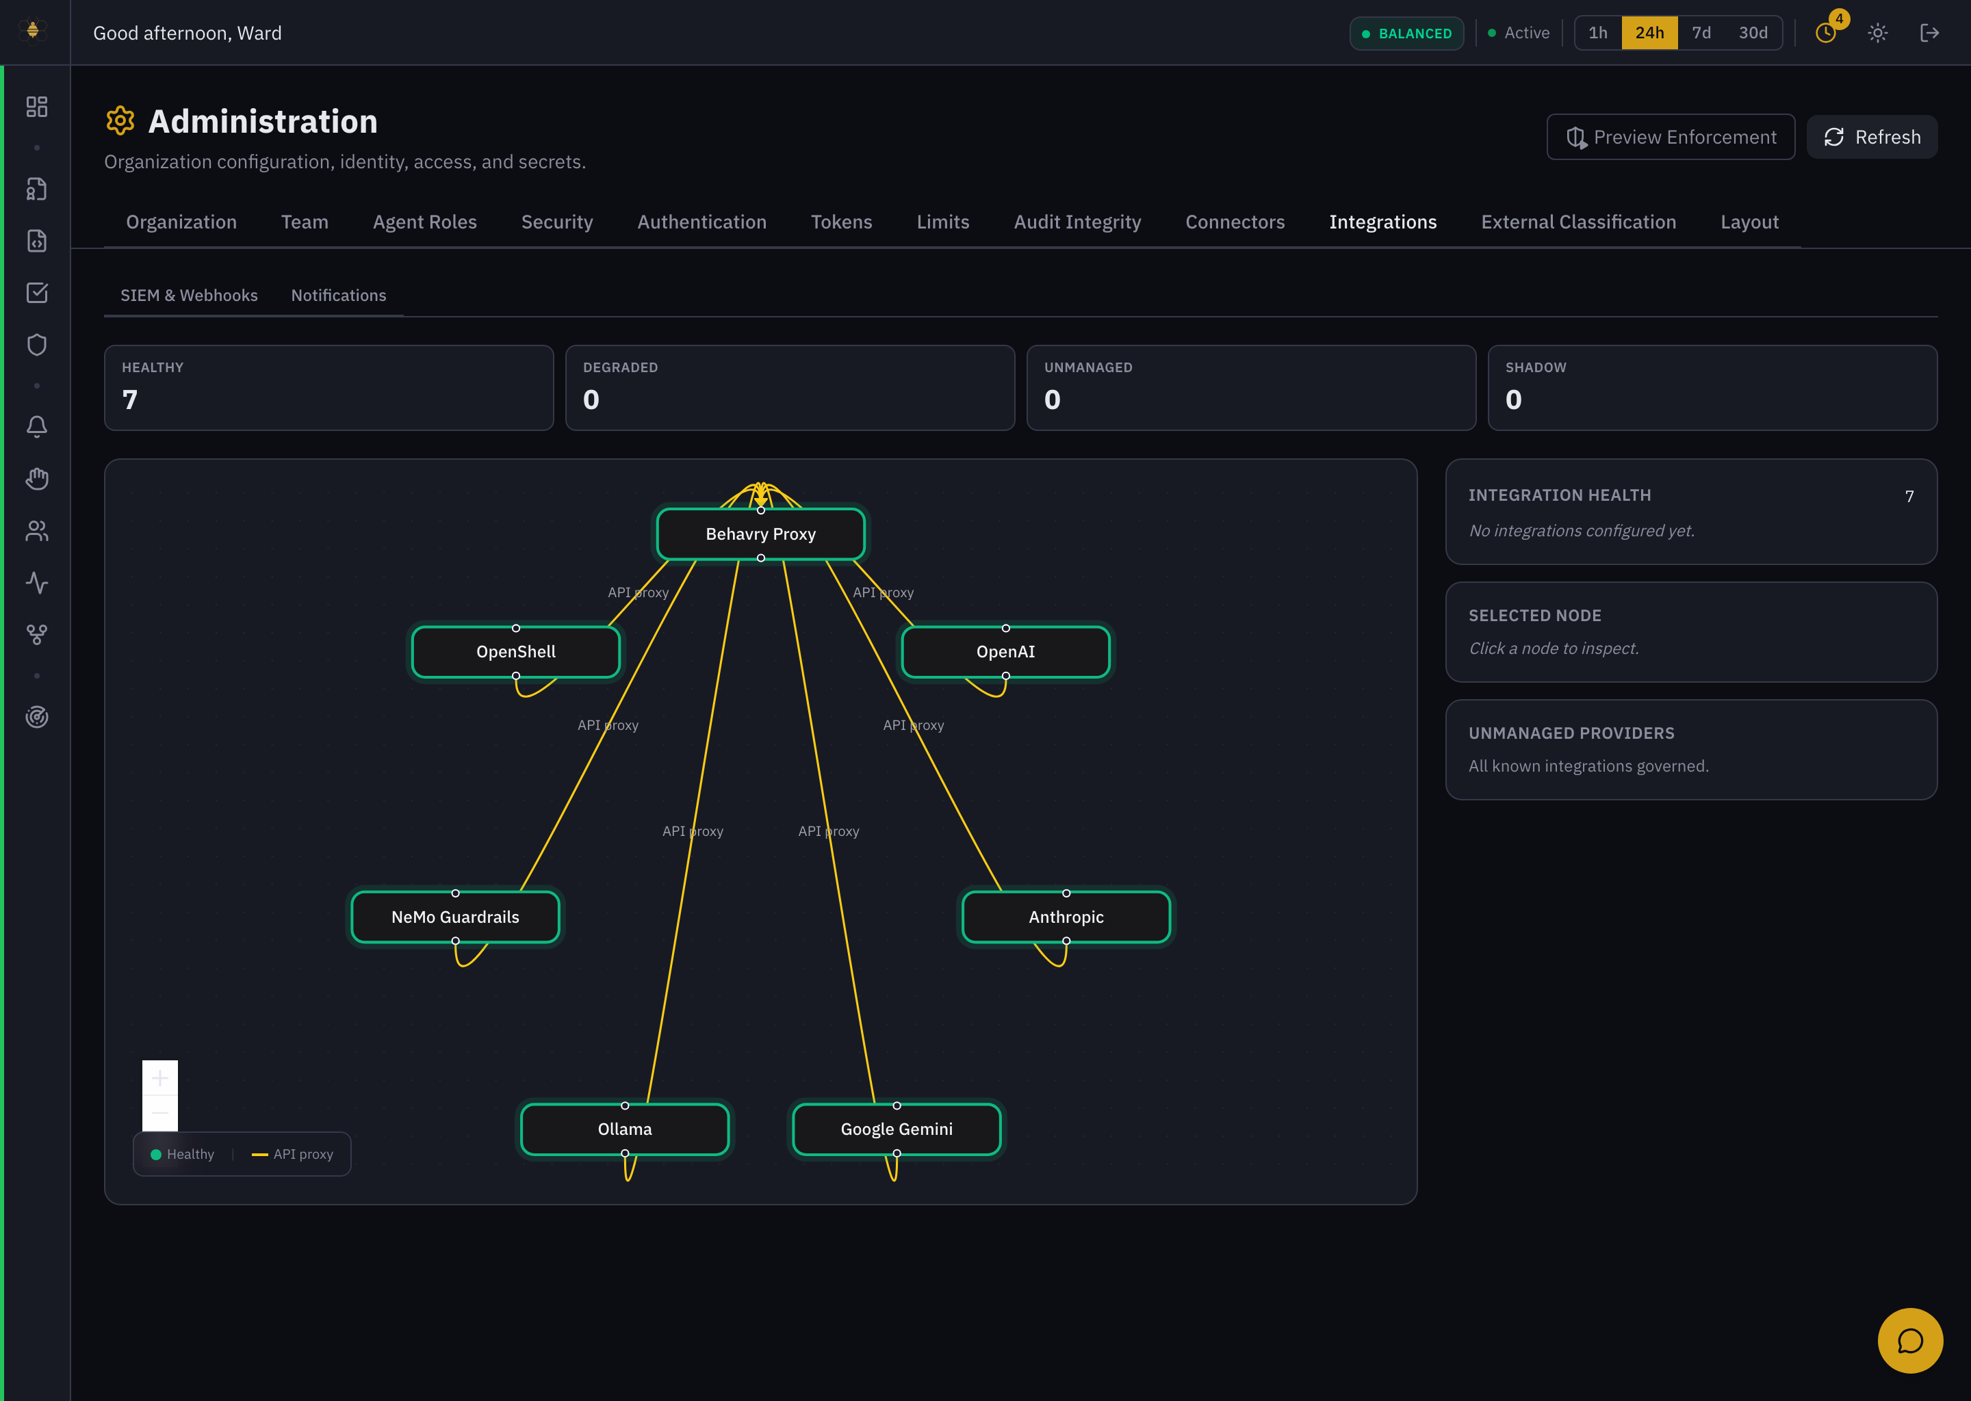This screenshot has height=1401, width=1971.
Task: Switch to the Organization tab
Action: pos(181,222)
